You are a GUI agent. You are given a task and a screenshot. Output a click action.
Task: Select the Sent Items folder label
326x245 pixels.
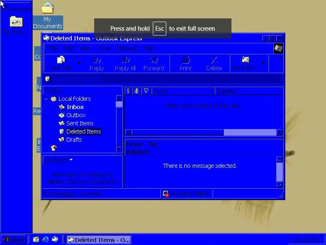pos(80,123)
